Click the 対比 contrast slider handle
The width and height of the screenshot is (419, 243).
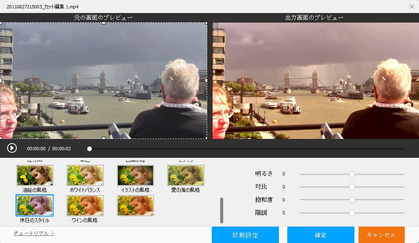(352, 187)
